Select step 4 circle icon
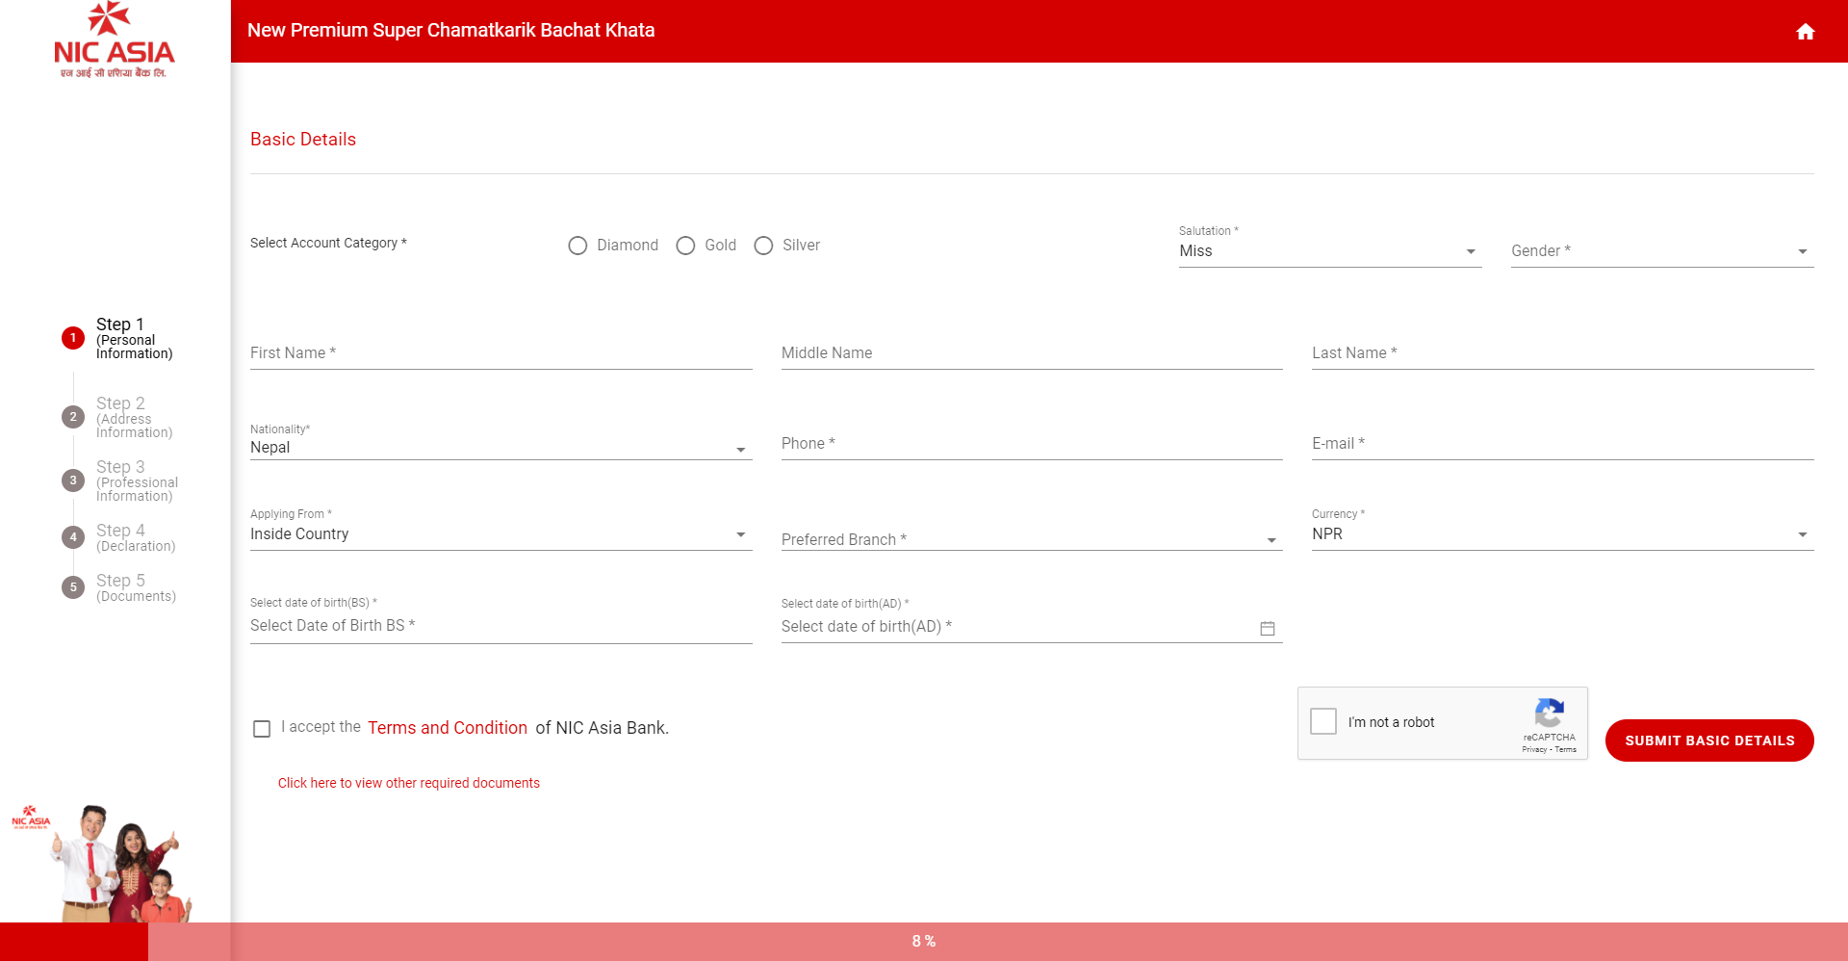 point(73,537)
